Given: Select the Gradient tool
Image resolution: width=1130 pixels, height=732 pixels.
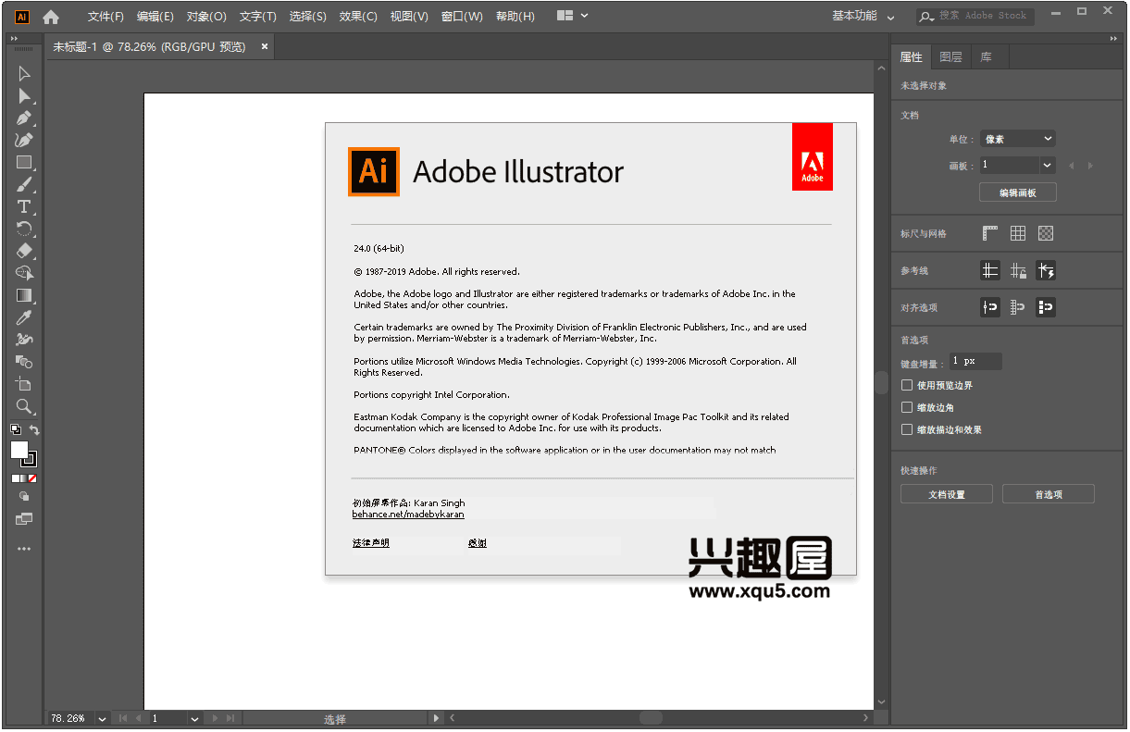Looking at the screenshot, I should [24, 295].
